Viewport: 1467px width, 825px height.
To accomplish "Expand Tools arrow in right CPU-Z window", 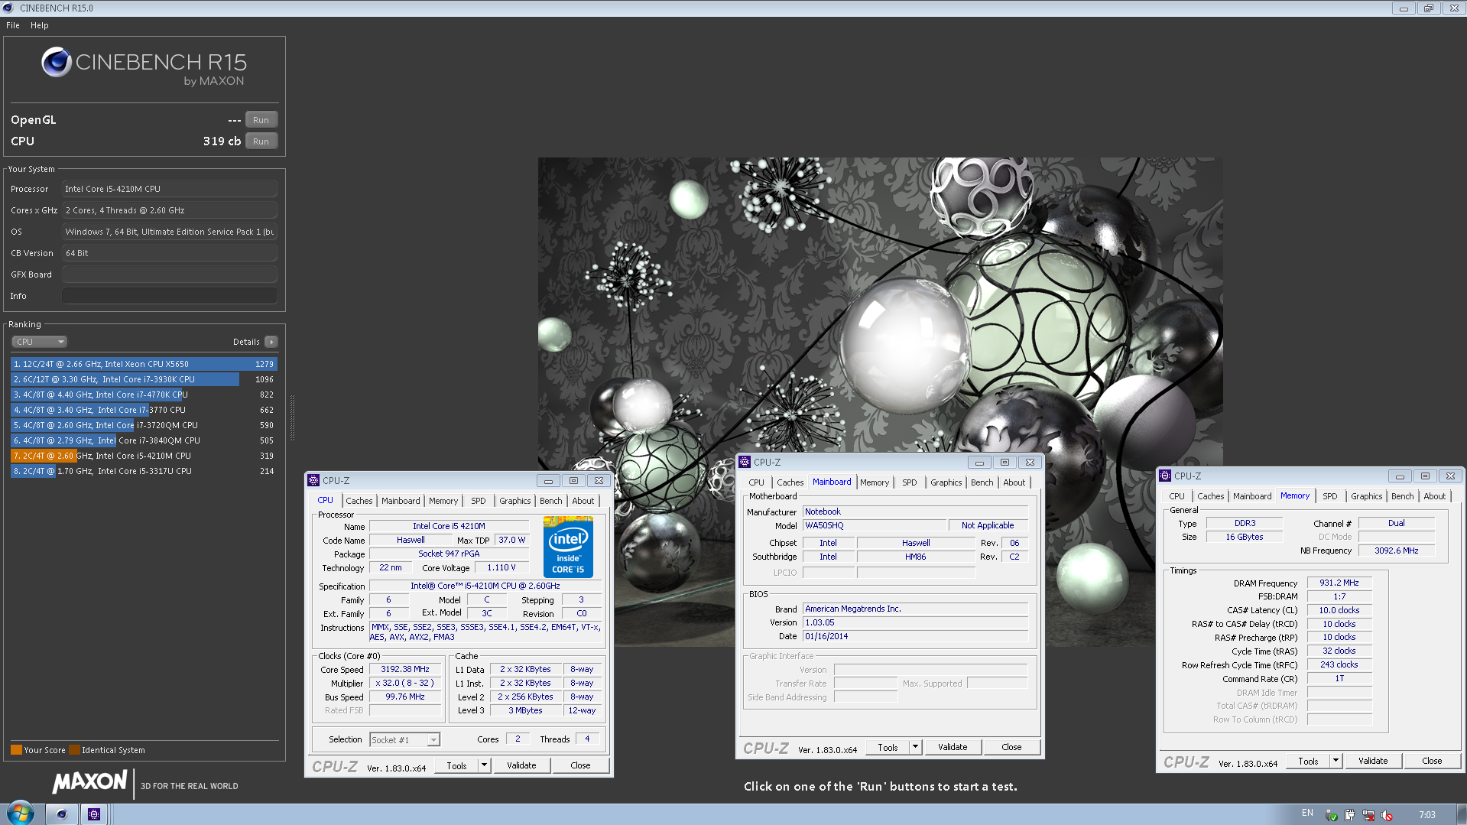I will click(1336, 761).
